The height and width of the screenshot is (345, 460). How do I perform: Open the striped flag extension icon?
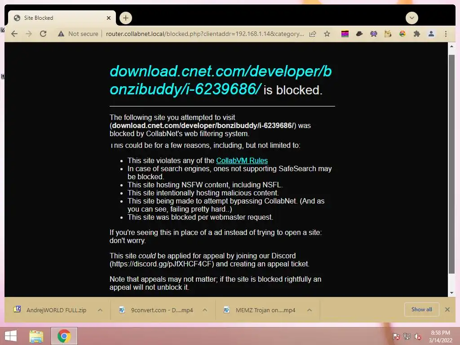pyautogui.click(x=345, y=34)
